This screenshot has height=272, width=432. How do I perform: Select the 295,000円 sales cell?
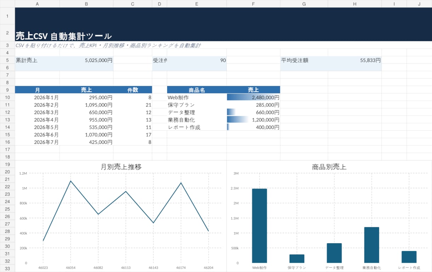point(86,97)
